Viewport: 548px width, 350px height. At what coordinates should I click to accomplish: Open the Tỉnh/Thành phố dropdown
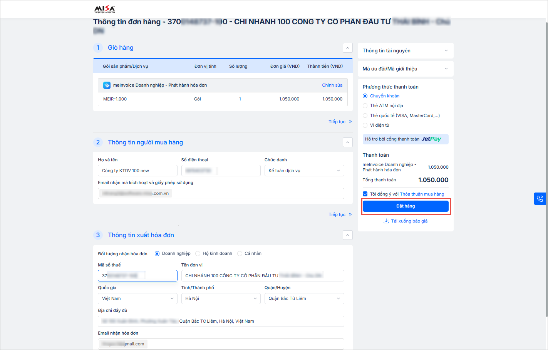(221, 298)
